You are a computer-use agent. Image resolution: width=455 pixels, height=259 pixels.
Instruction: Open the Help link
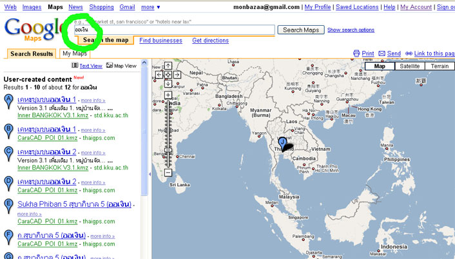(389, 7)
